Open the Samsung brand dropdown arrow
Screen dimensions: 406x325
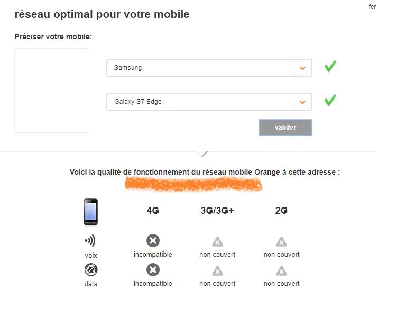pos(302,68)
